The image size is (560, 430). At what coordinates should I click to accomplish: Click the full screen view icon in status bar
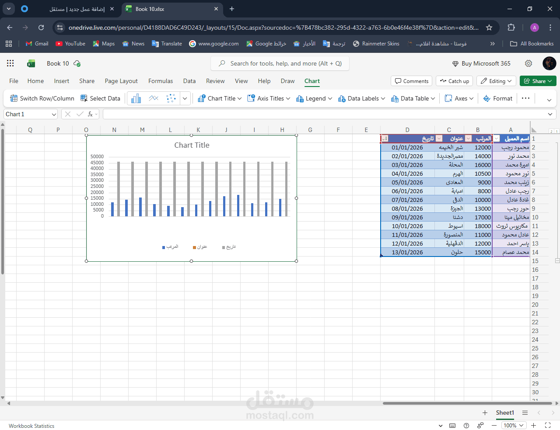[548, 425]
